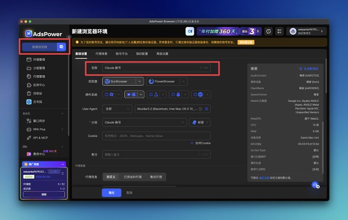Open 应用中心 via its puzzle icon
This screenshot has width=348, height=220.
[x=29, y=85]
